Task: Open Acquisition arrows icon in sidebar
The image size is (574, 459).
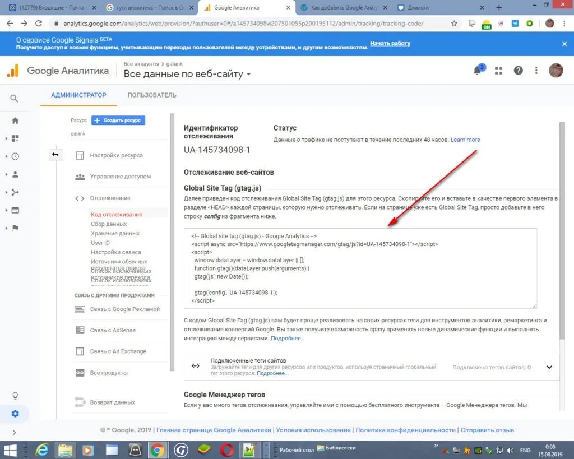Action: click(x=15, y=192)
